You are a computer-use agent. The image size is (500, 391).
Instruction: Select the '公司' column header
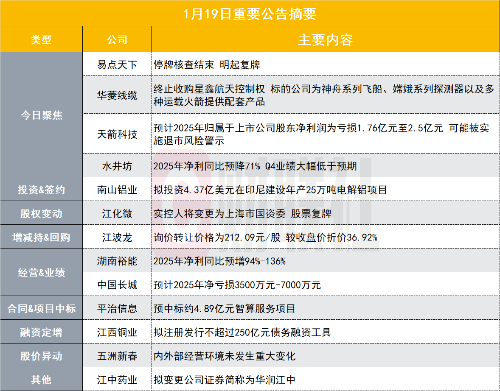pyautogui.click(x=117, y=39)
